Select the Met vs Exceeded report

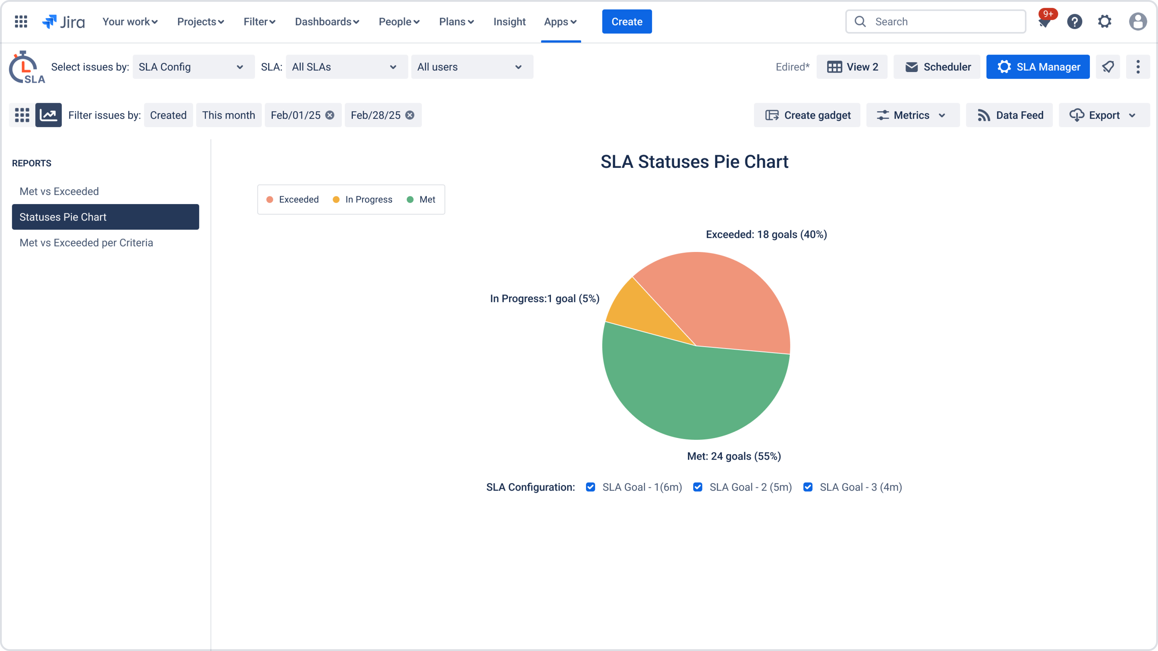[x=59, y=191]
